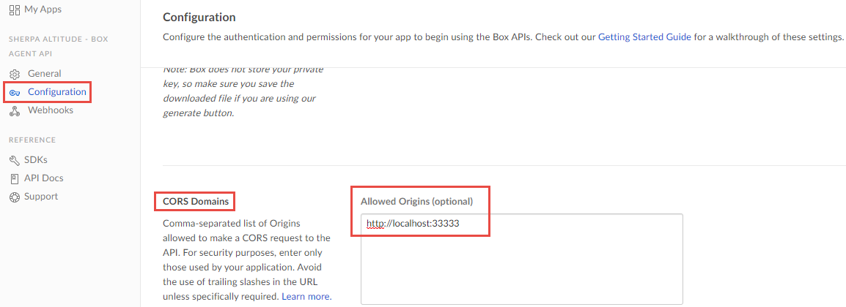Open the Webhooks section
The image size is (846, 307).
point(50,110)
